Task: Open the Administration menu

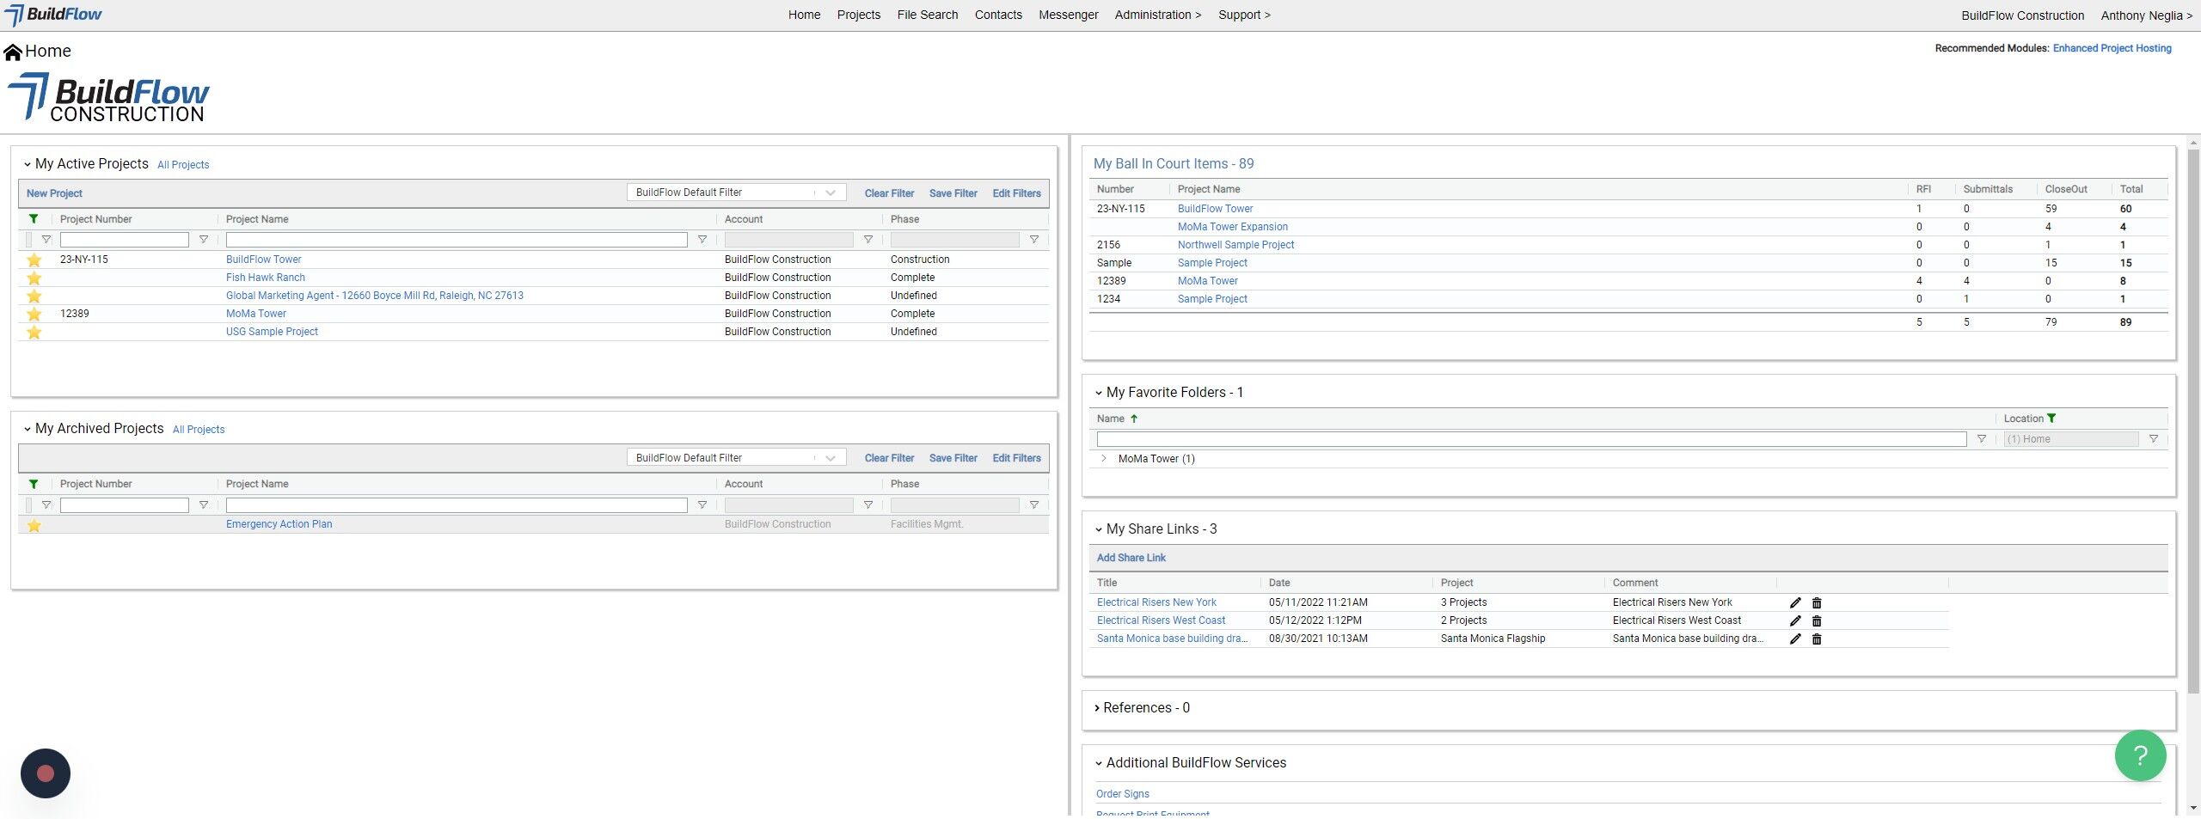Action: tap(1157, 15)
